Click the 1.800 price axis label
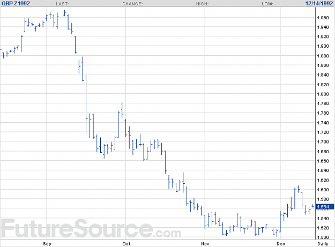This screenshot has height=247, width=335. [323, 94]
